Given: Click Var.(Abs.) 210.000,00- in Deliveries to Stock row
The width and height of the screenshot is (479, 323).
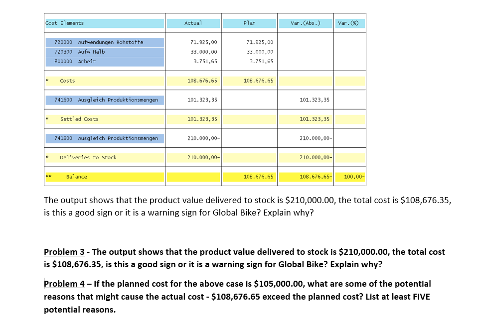Looking at the screenshot, I should coord(316,158).
